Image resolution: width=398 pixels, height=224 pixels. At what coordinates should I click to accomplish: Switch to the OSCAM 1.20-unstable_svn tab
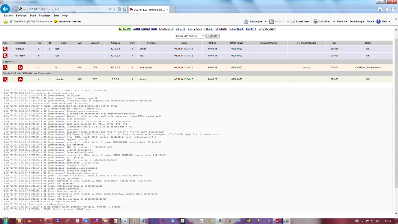(147, 9)
